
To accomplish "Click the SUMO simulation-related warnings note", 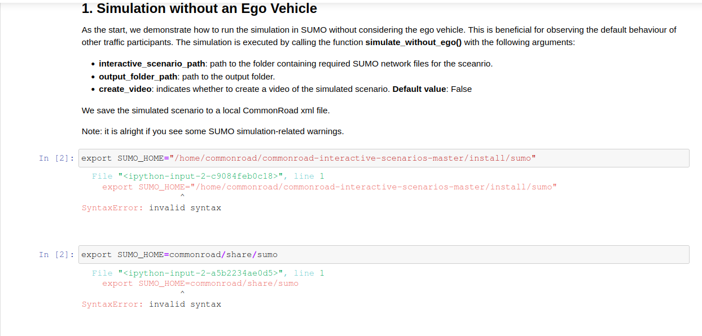I will point(212,131).
